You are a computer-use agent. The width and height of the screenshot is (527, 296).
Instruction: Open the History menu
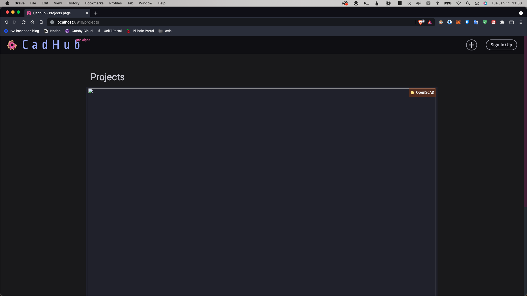pyautogui.click(x=73, y=3)
